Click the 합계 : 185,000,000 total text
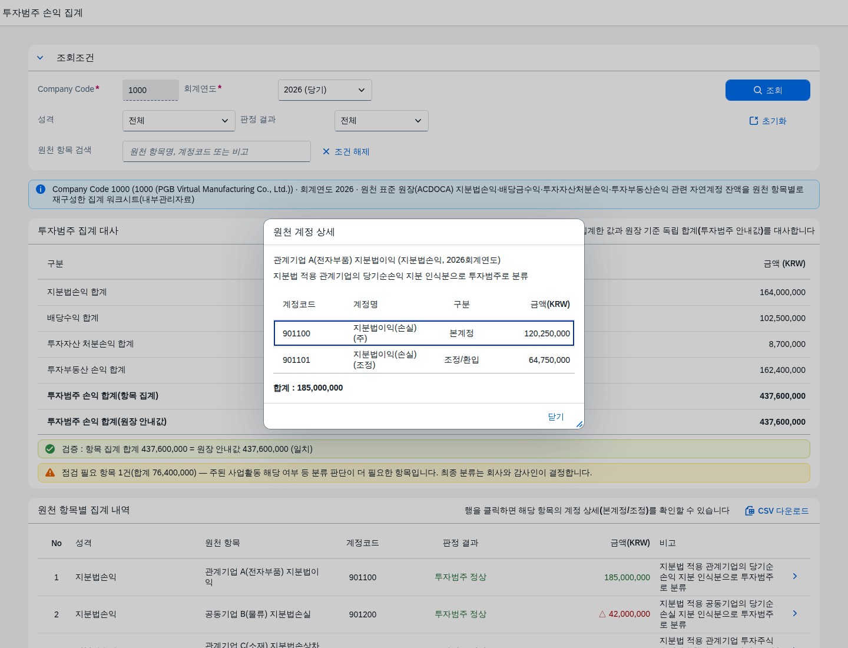 pyautogui.click(x=308, y=388)
